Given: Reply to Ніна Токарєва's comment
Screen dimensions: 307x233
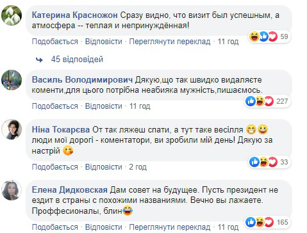Looking at the screenshot, I should coord(104,167).
